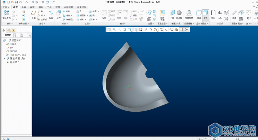Switch to the Analysis (分析) tab
The height and width of the screenshot is (140, 258).
point(24,7)
